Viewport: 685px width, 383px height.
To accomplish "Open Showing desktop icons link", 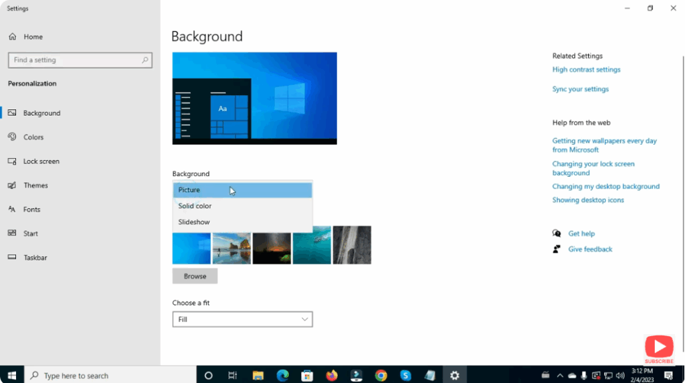I will click(588, 200).
